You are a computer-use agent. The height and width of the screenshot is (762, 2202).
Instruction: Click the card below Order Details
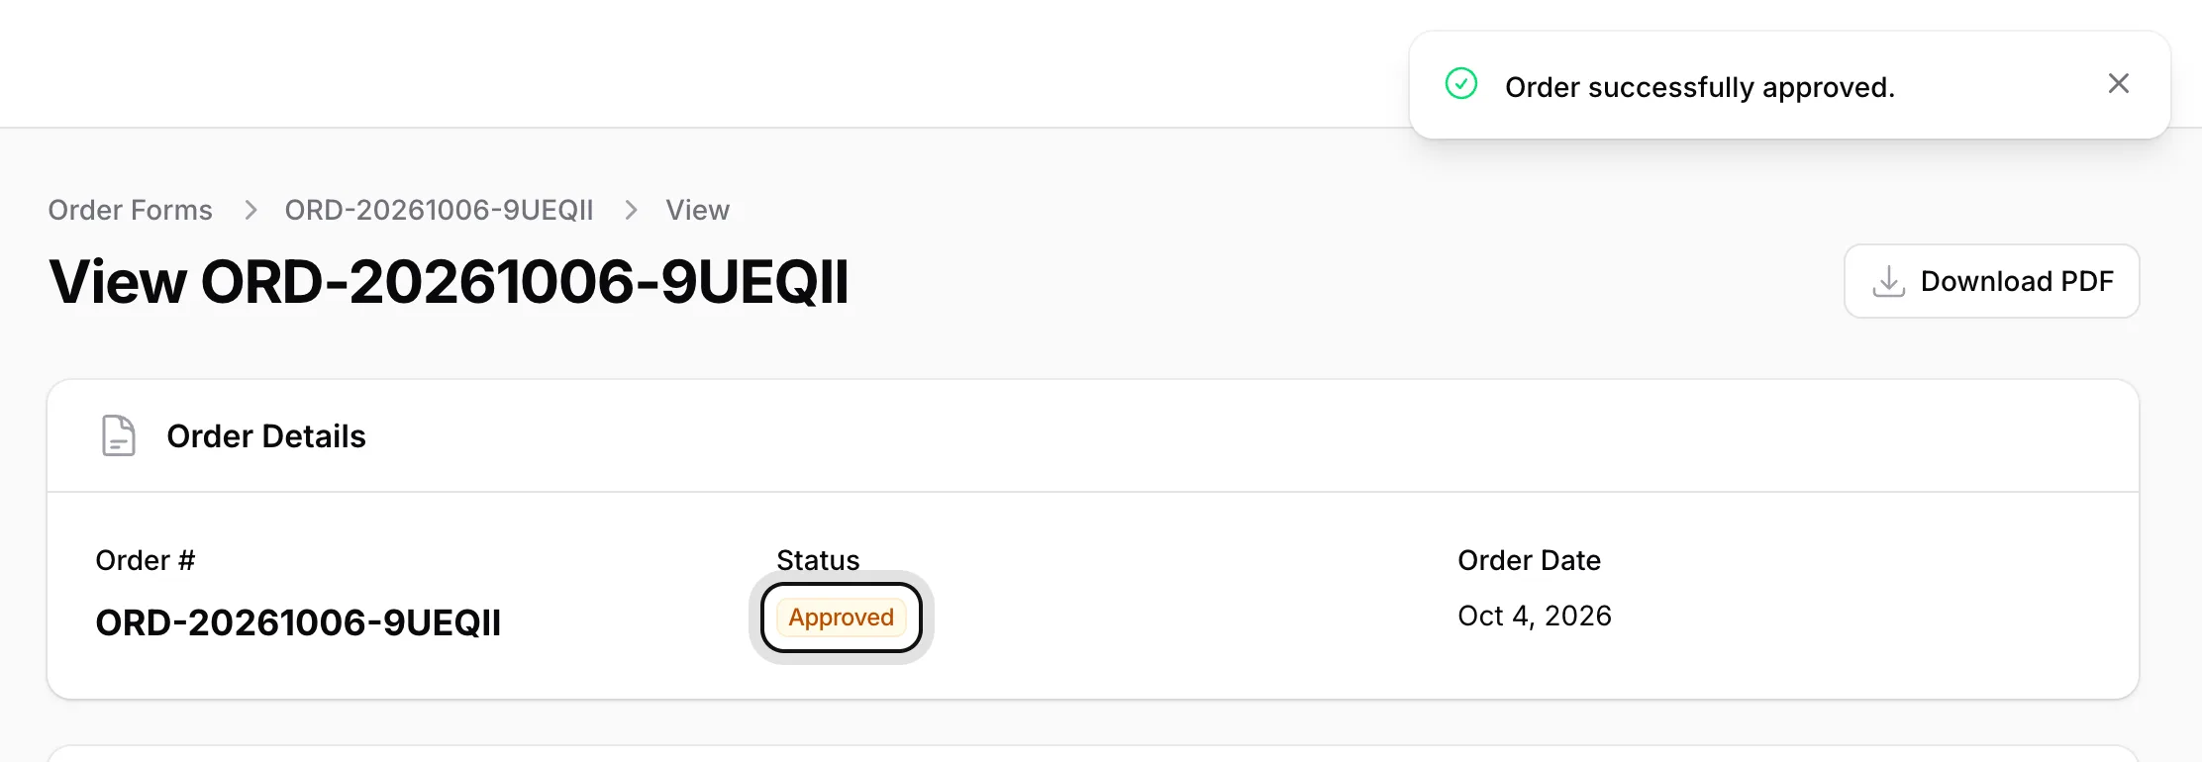point(1093,754)
